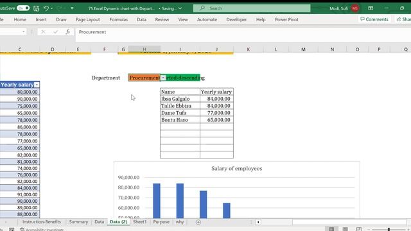Toggle the AutoSave switch
Viewport: 411px width, 231px height.
pyautogui.click(x=23, y=8)
